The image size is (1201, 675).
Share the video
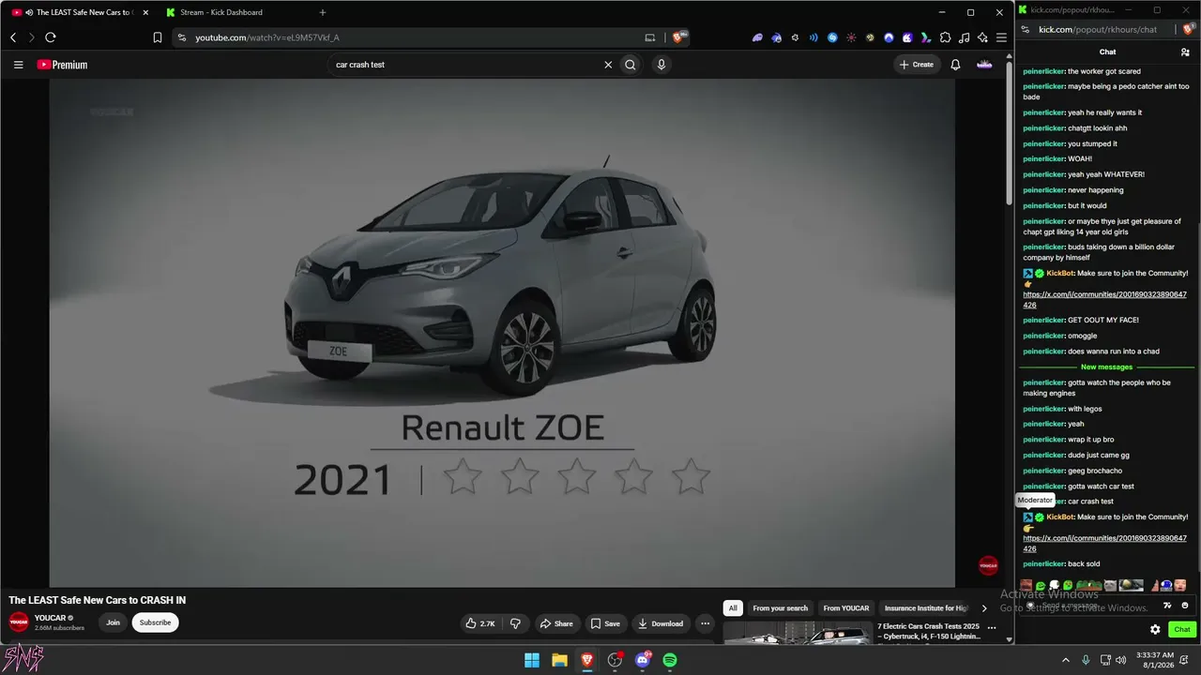point(556,623)
